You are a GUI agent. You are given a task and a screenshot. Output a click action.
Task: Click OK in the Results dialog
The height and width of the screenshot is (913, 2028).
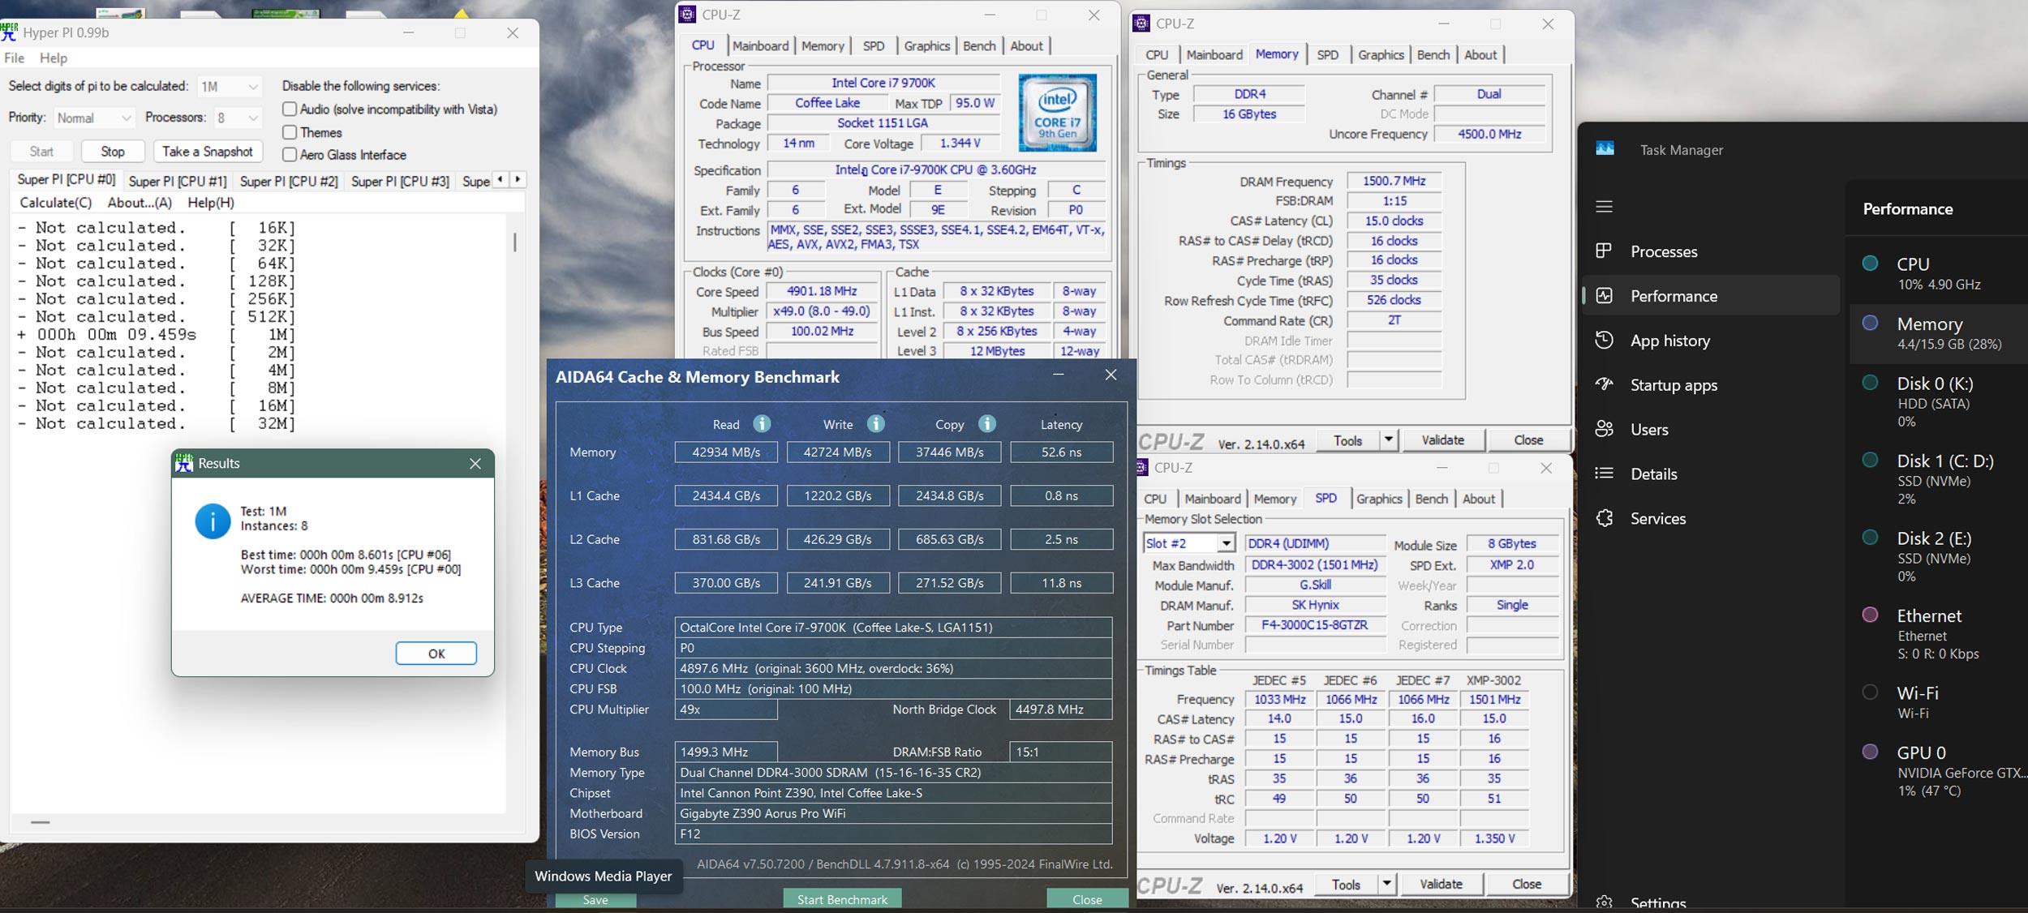click(x=436, y=654)
